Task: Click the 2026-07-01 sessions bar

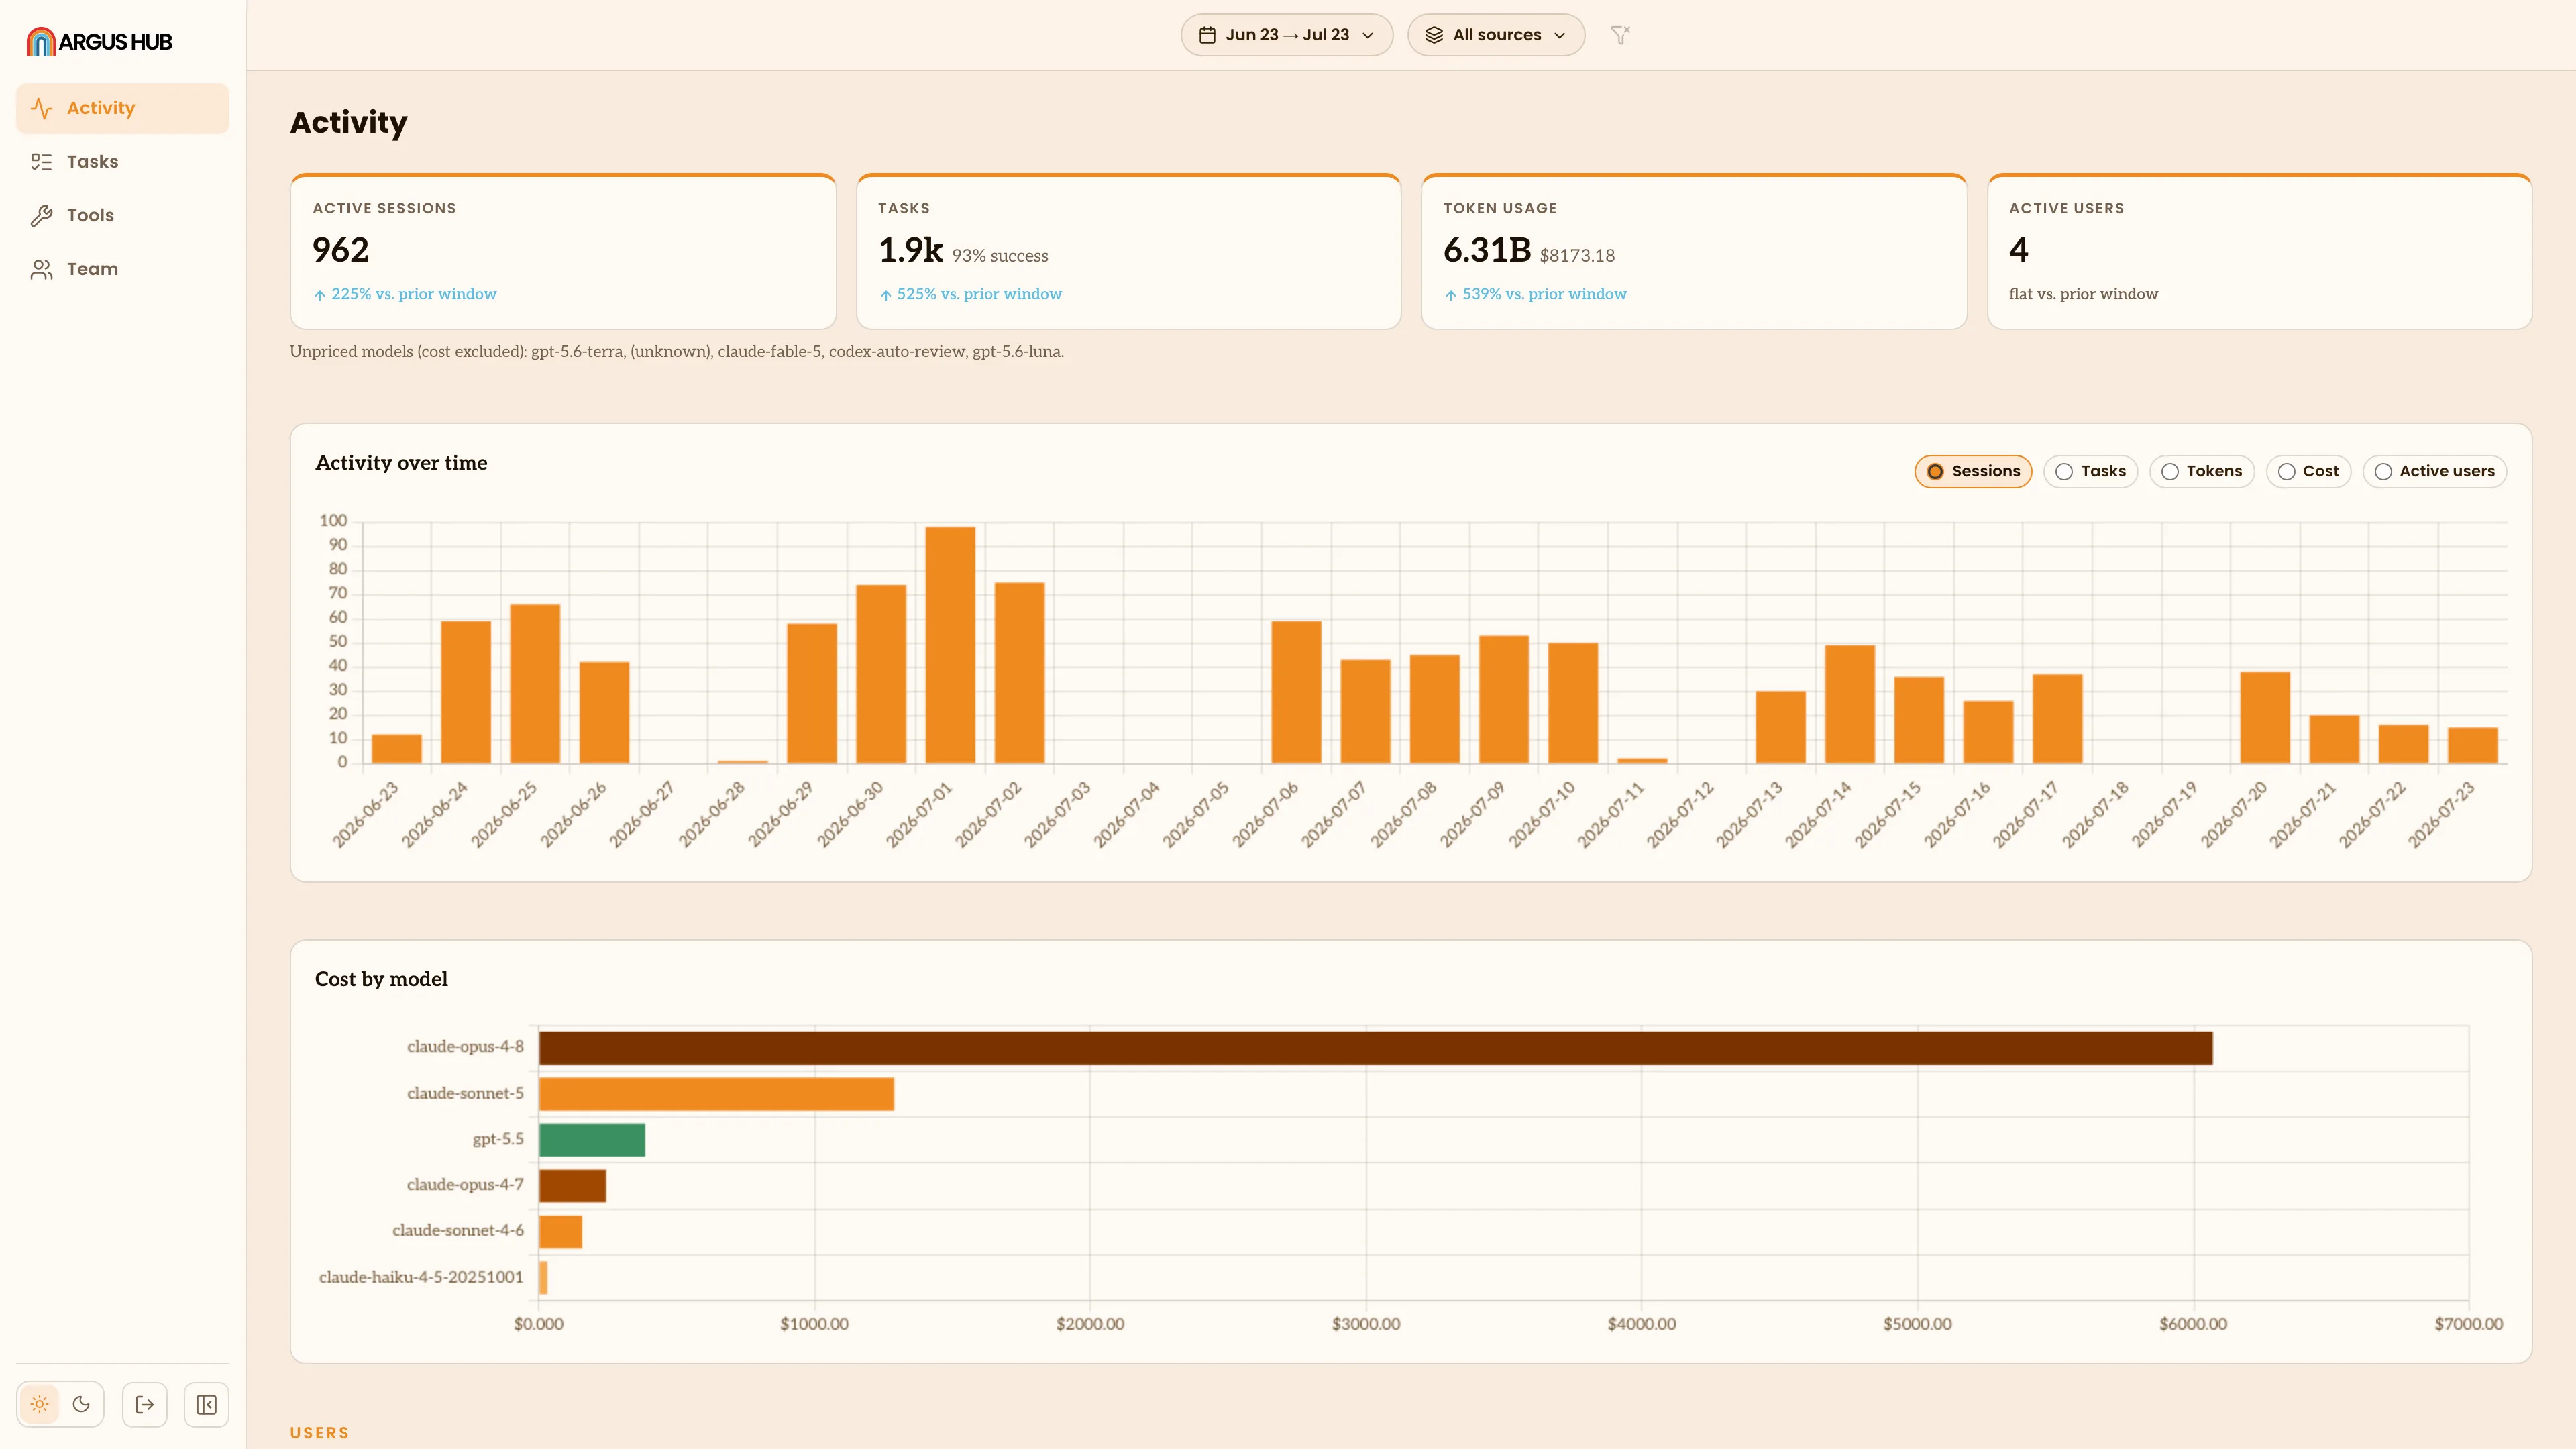Action: tap(950, 645)
